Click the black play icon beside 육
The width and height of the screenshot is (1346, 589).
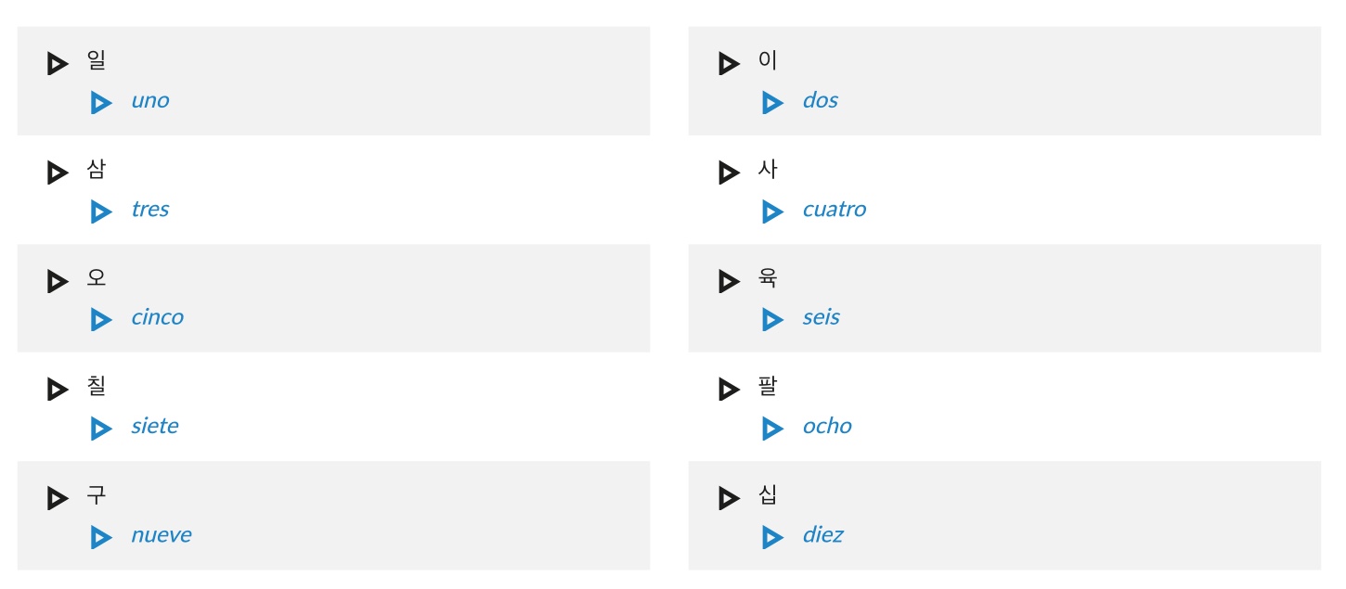[x=729, y=281]
